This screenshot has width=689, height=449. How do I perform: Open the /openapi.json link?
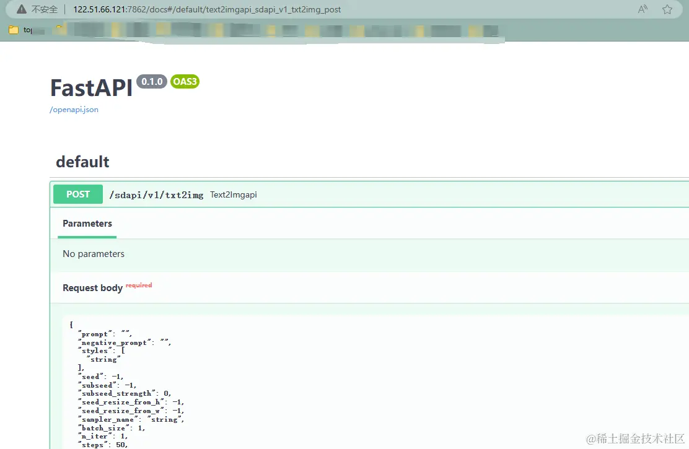point(74,110)
